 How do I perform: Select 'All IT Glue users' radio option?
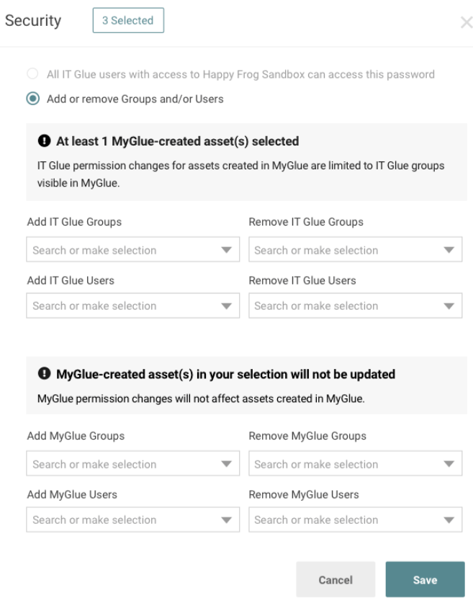32,73
